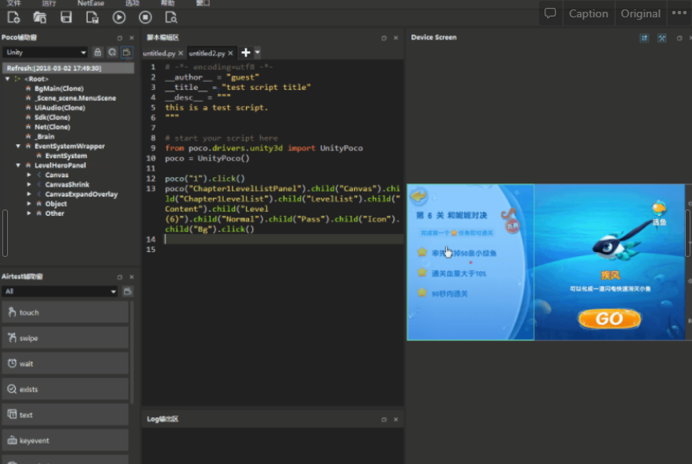The width and height of the screenshot is (692, 464).
Task: Switch to the untitled.py tab
Action: click(159, 53)
